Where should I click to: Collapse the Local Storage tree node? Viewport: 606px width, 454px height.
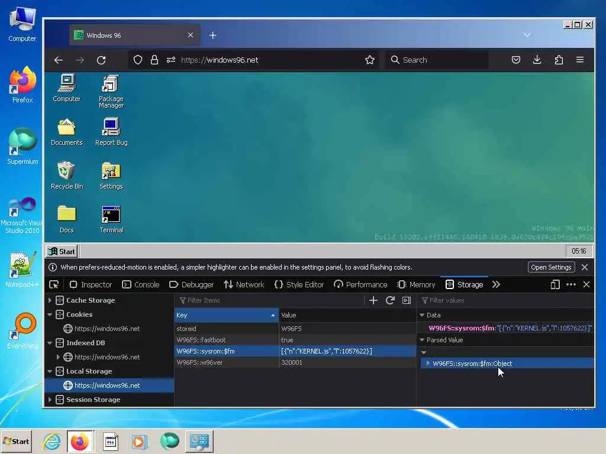click(50, 371)
